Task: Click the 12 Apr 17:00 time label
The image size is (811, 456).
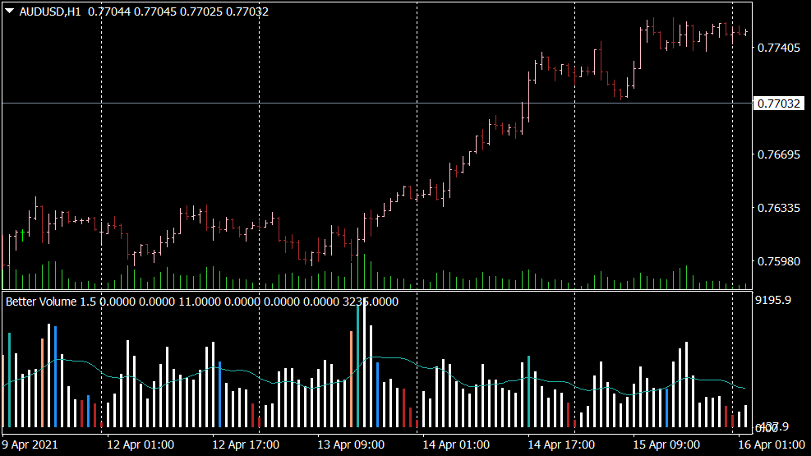Action: pyautogui.click(x=246, y=444)
